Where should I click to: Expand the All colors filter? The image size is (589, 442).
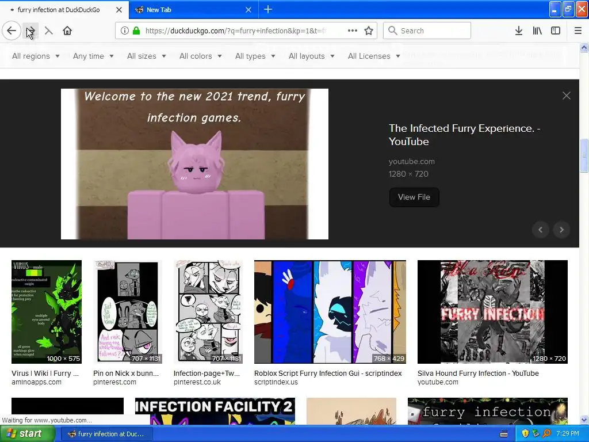[201, 56]
